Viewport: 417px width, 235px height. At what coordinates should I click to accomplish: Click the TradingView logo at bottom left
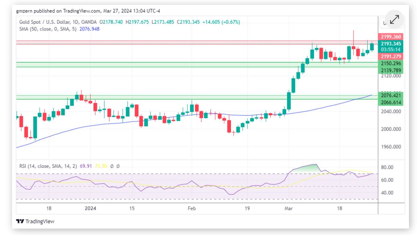click(35, 221)
